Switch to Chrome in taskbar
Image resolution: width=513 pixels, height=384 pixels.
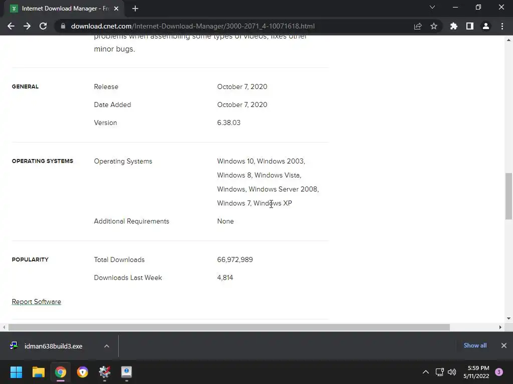pyautogui.click(x=61, y=372)
